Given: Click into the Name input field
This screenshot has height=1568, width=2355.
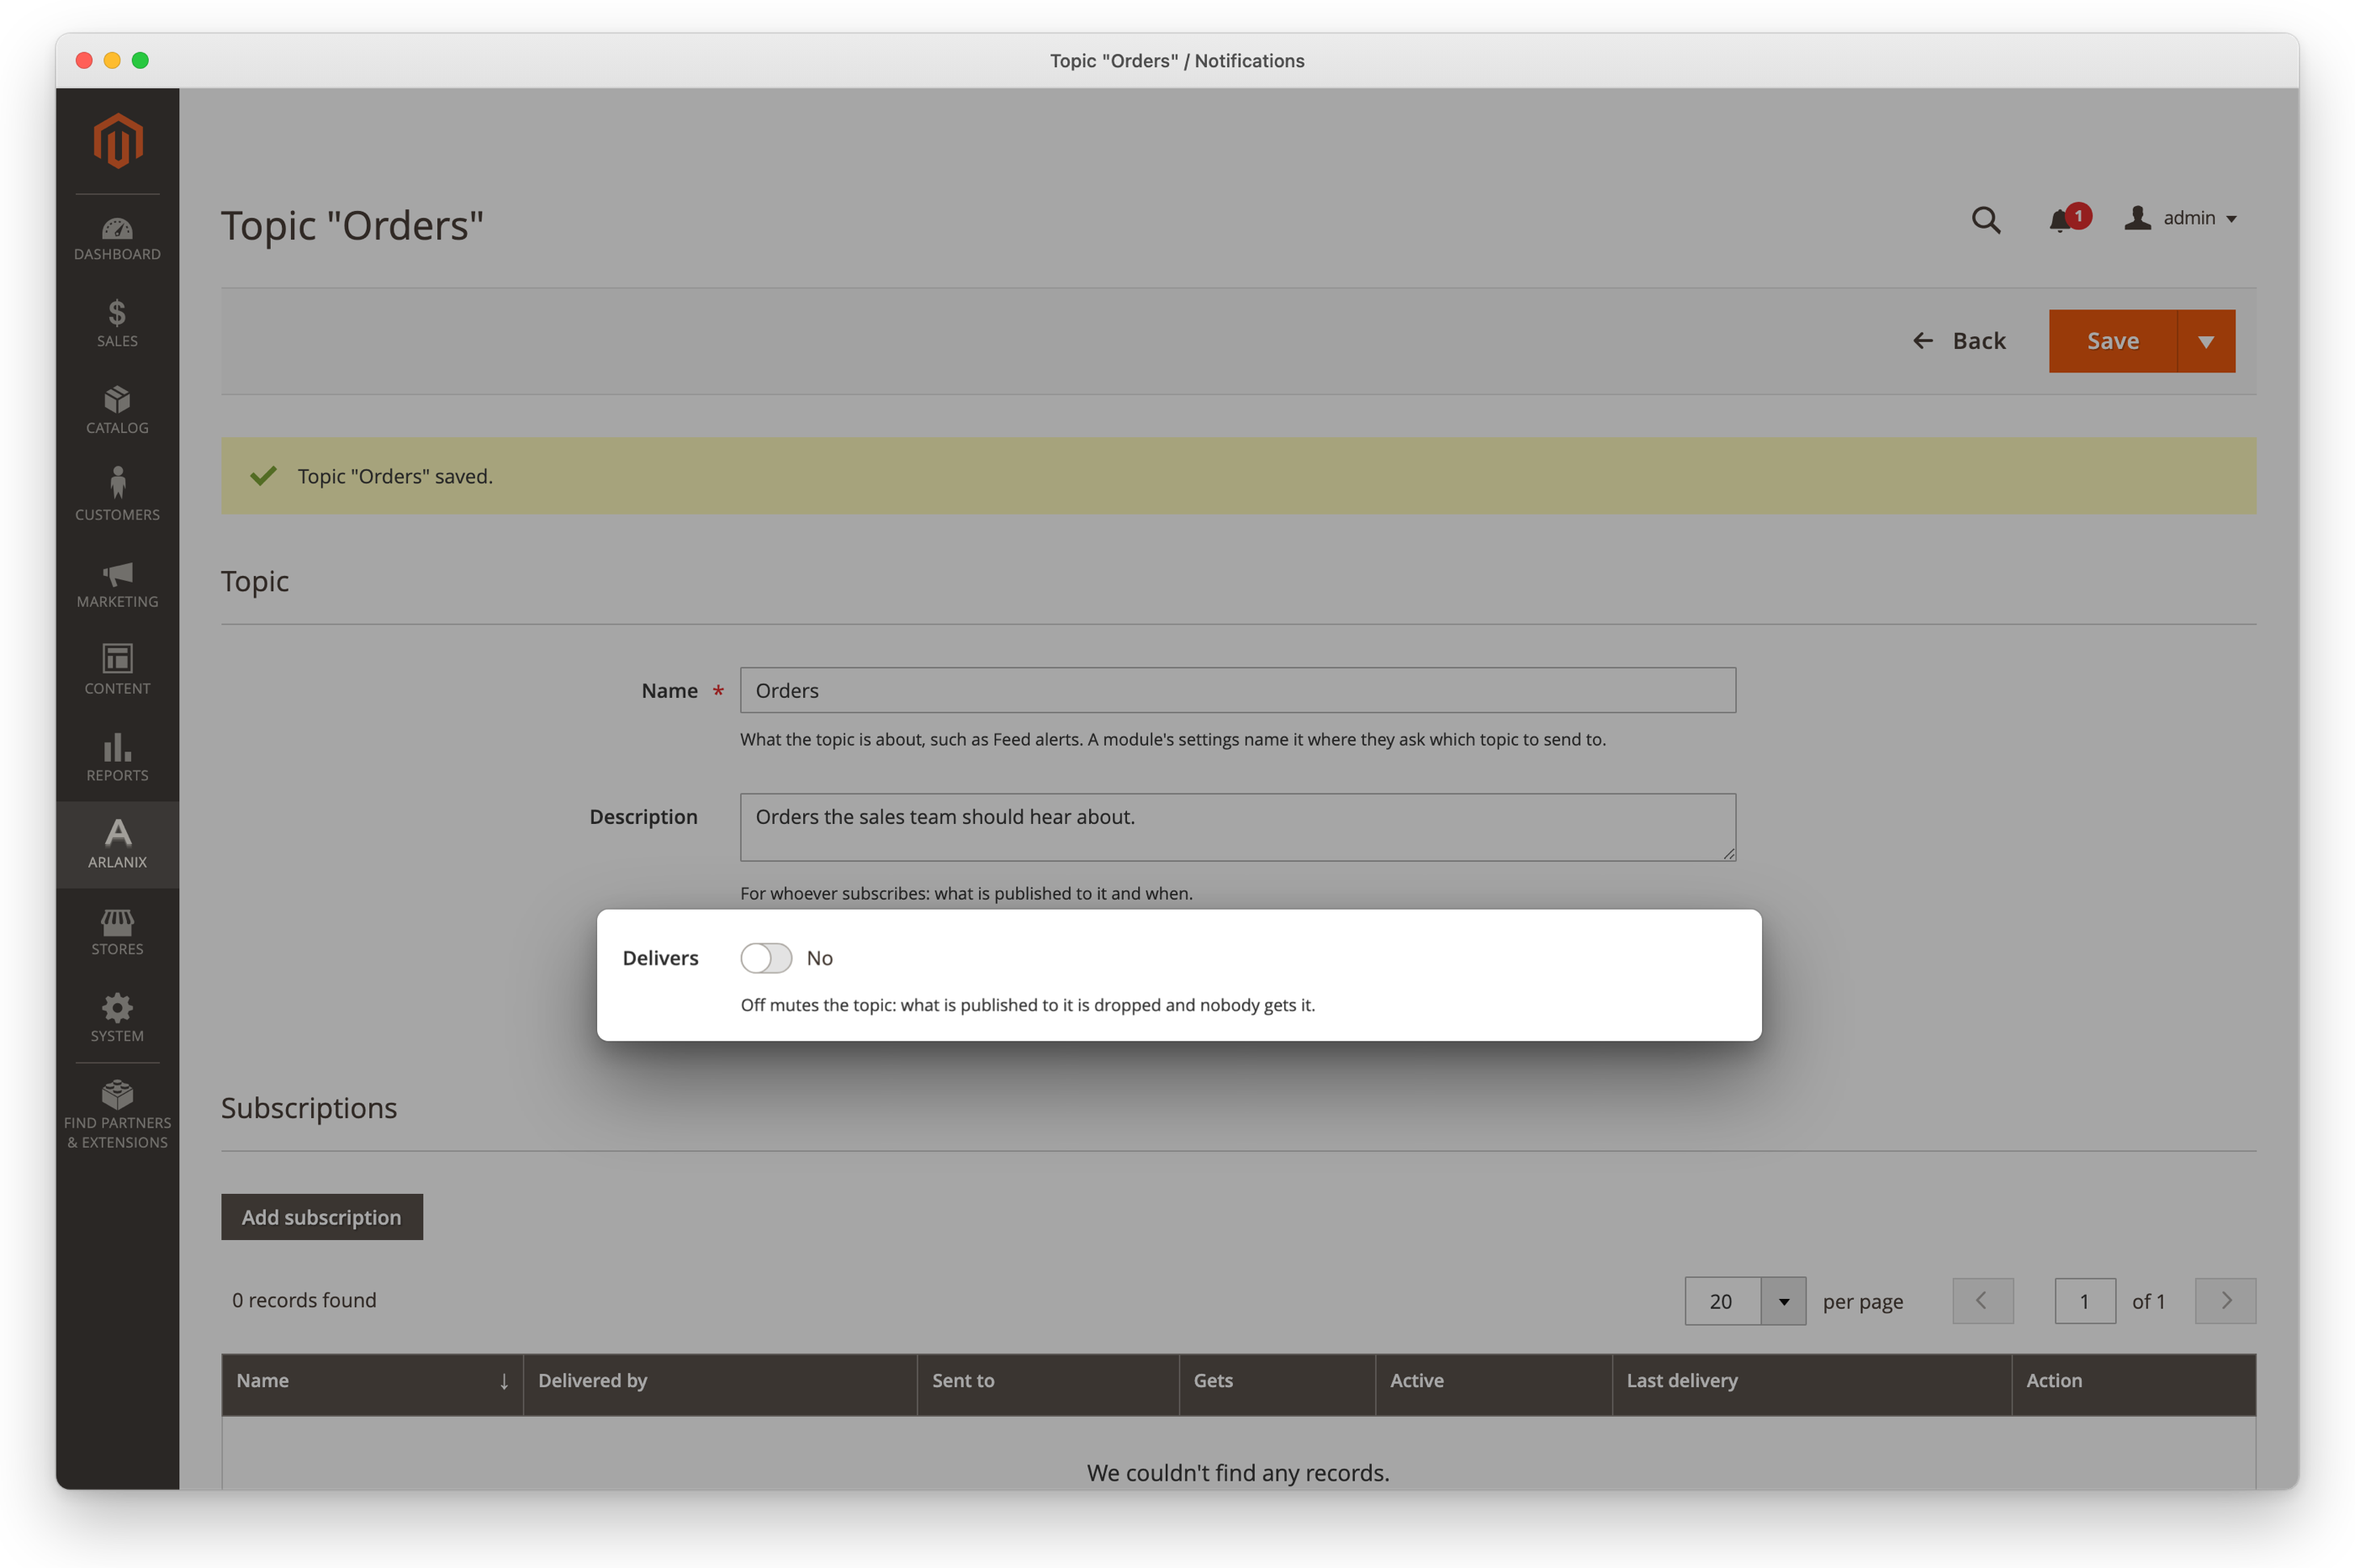Looking at the screenshot, I should click(x=1237, y=690).
